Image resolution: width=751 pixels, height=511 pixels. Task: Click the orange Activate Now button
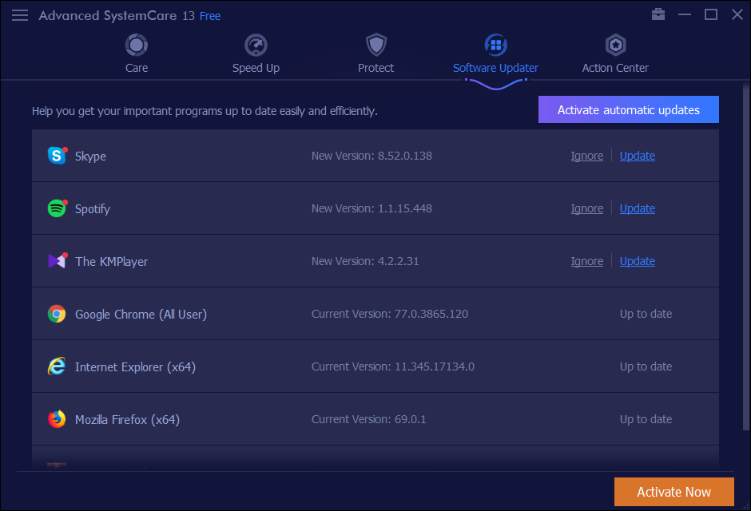pyautogui.click(x=674, y=492)
